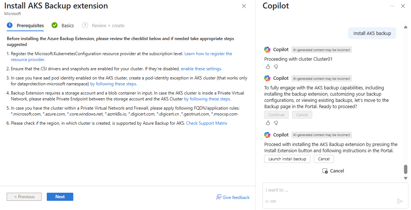The height and width of the screenshot is (210, 411).
Task: Click the Give feedback icon link
Action: click(x=233, y=197)
